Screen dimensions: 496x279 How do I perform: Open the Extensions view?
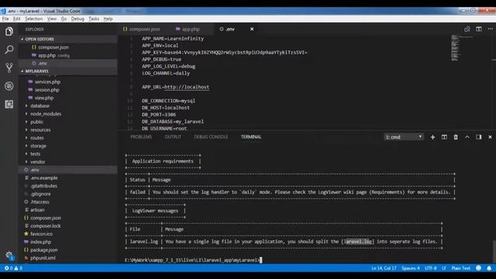pyautogui.click(x=9, y=104)
